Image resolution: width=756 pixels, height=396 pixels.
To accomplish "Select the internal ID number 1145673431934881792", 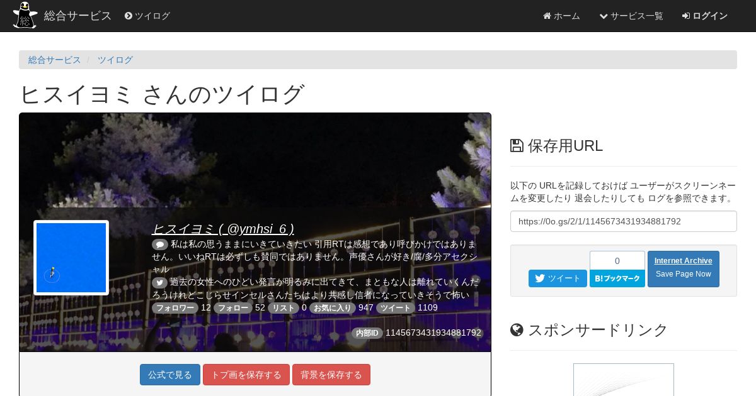I will pos(433,333).
